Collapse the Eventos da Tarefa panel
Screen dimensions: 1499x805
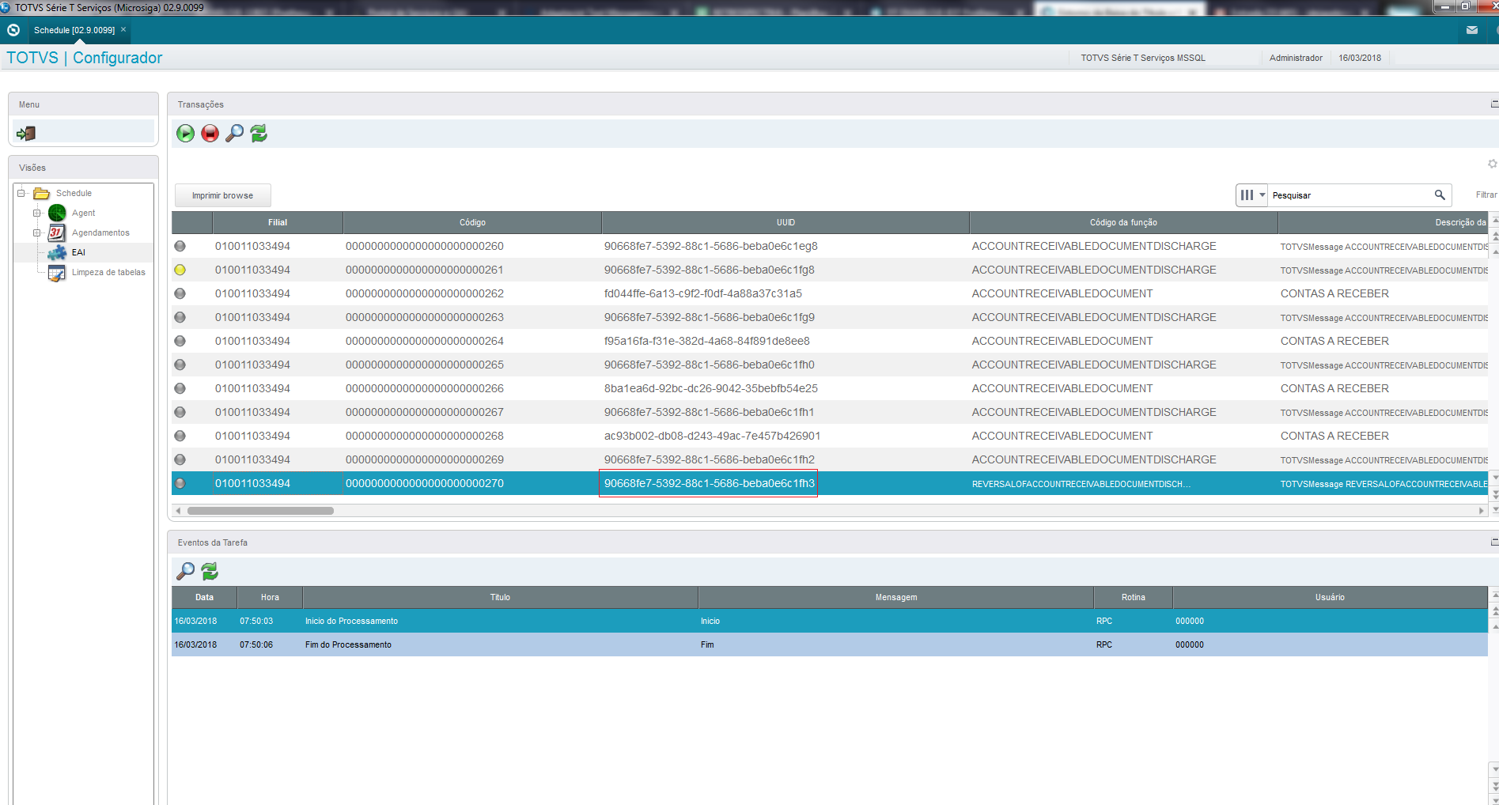click(1494, 542)
